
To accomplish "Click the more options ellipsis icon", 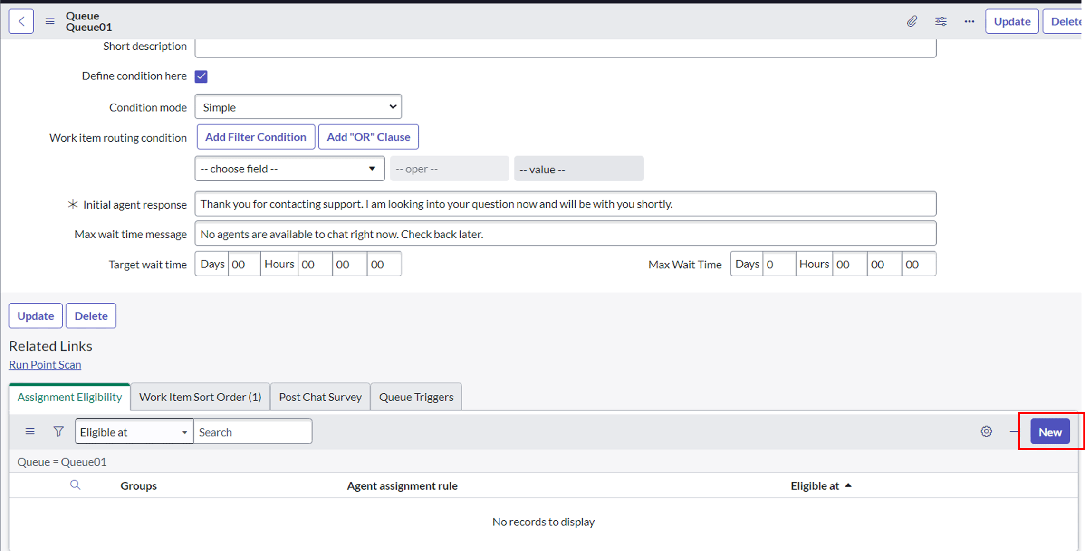I will (969, 21).
